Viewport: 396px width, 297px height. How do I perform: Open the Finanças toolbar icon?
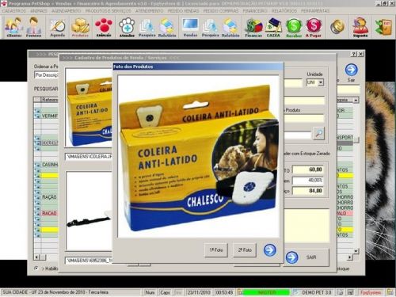click(x=253, y=27)
